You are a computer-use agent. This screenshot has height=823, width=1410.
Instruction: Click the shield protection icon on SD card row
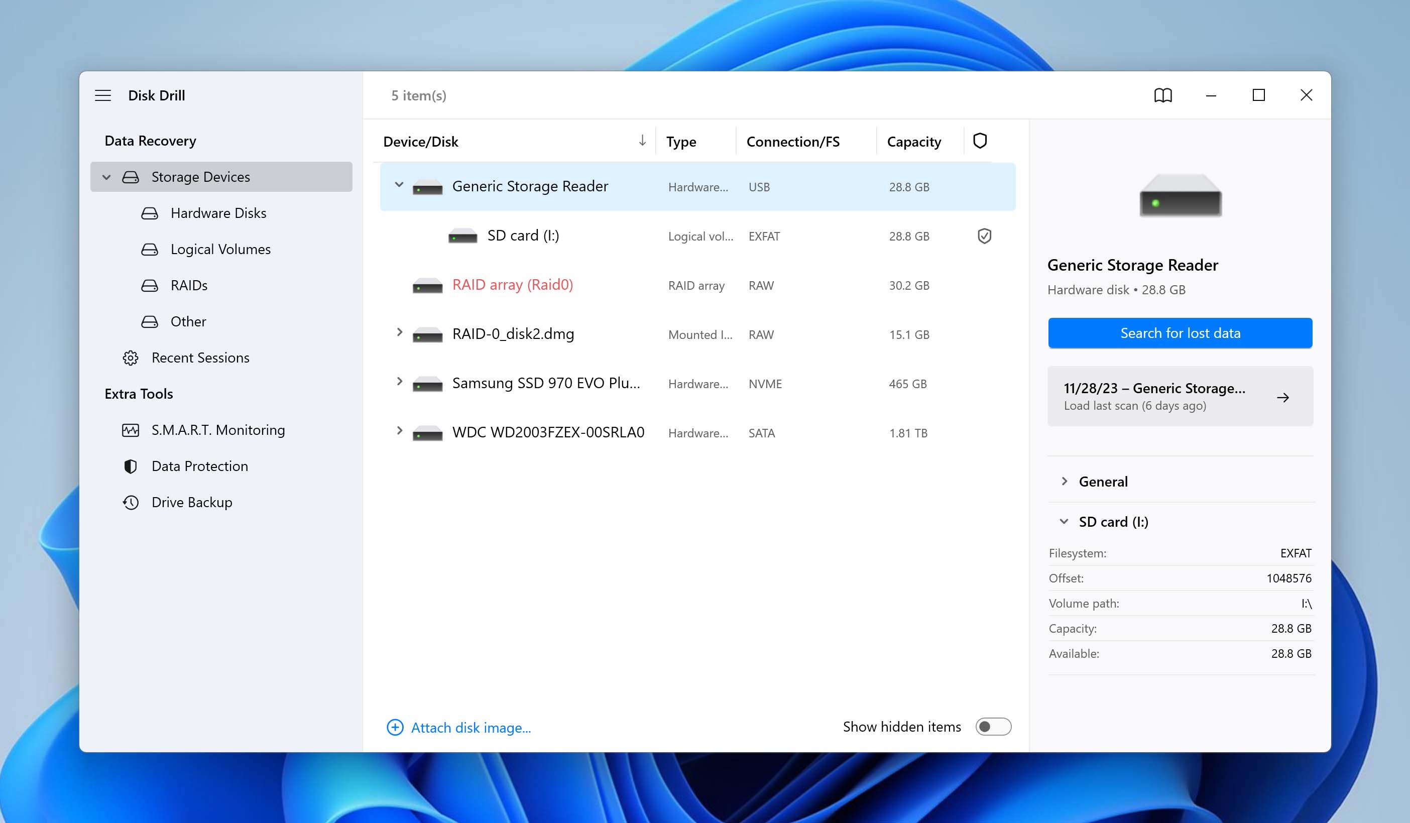click(x=983, y=235)
